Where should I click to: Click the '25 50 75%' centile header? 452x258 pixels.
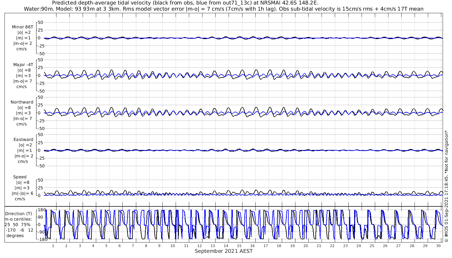(x=17, y=225)
